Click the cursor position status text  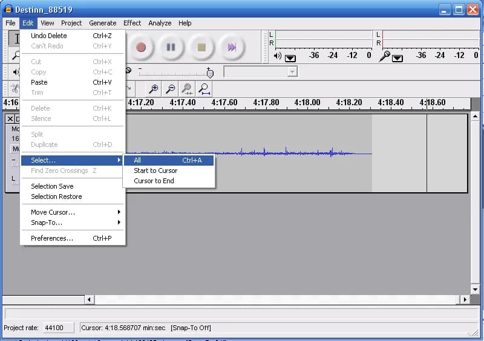[123, 328]
